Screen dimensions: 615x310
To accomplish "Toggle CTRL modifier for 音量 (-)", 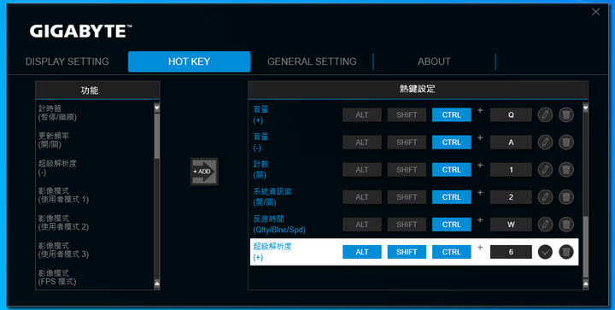I will pos(452,143).
